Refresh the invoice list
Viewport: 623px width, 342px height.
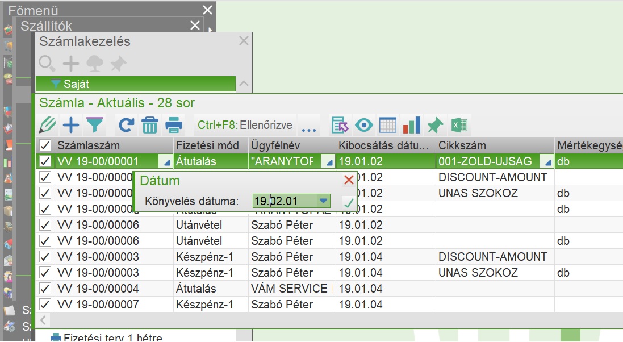pos(126,125)
